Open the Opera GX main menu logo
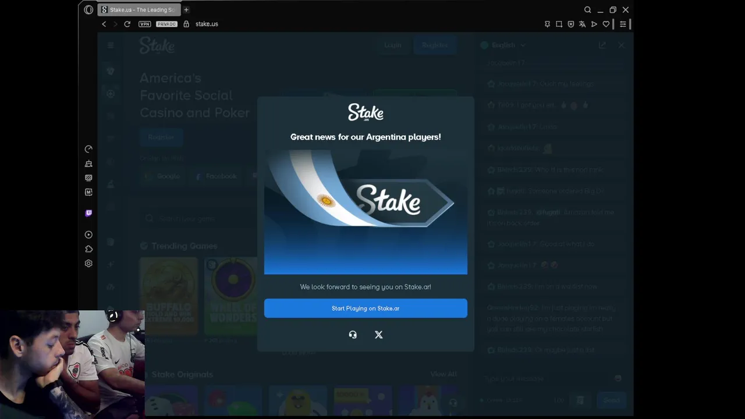The width and height of the screenshot is (745, 419). [88, 10]
